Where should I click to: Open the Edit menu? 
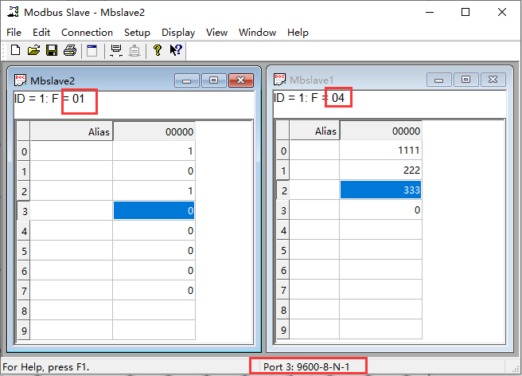[41, 33]
